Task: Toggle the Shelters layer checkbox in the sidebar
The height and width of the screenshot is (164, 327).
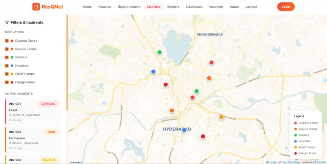Action: point(7,57)
